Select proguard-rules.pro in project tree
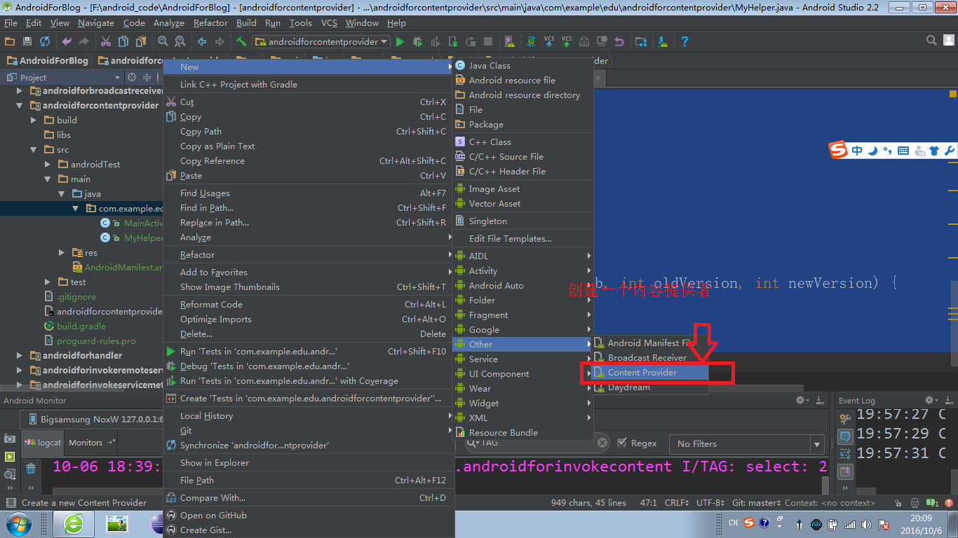Viewport: 958px width, 538px height. 96,341
